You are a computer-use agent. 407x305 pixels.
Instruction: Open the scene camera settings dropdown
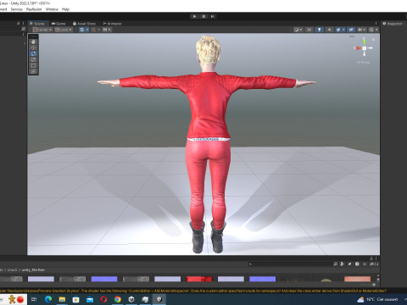point(362,30)
